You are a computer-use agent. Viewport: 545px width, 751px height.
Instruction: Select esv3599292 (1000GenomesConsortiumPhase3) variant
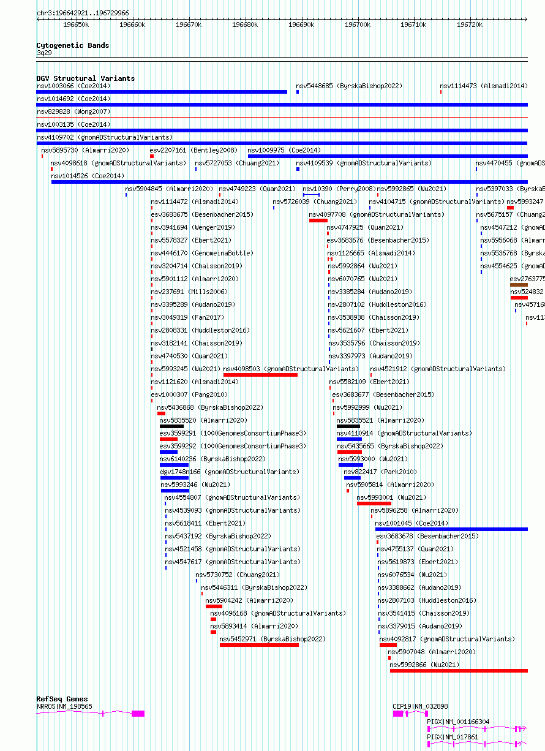(233, 447)
